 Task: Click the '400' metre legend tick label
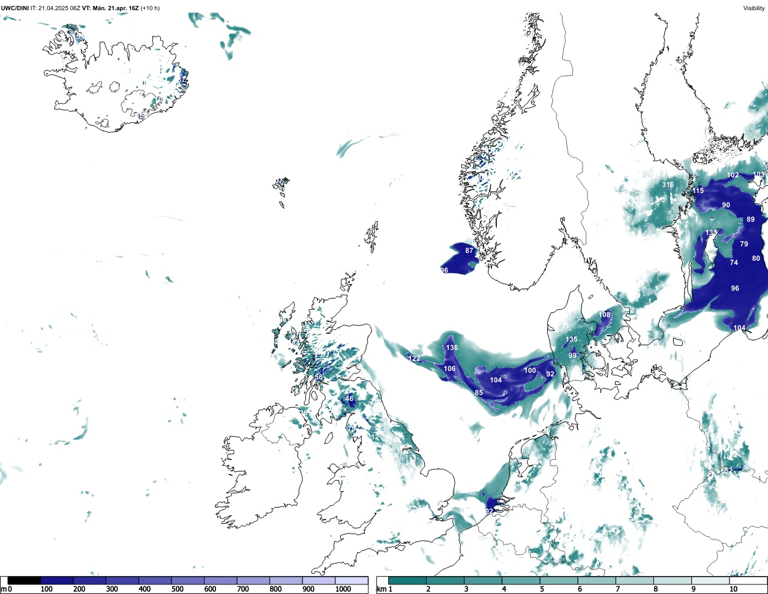(x=145, y=589)
